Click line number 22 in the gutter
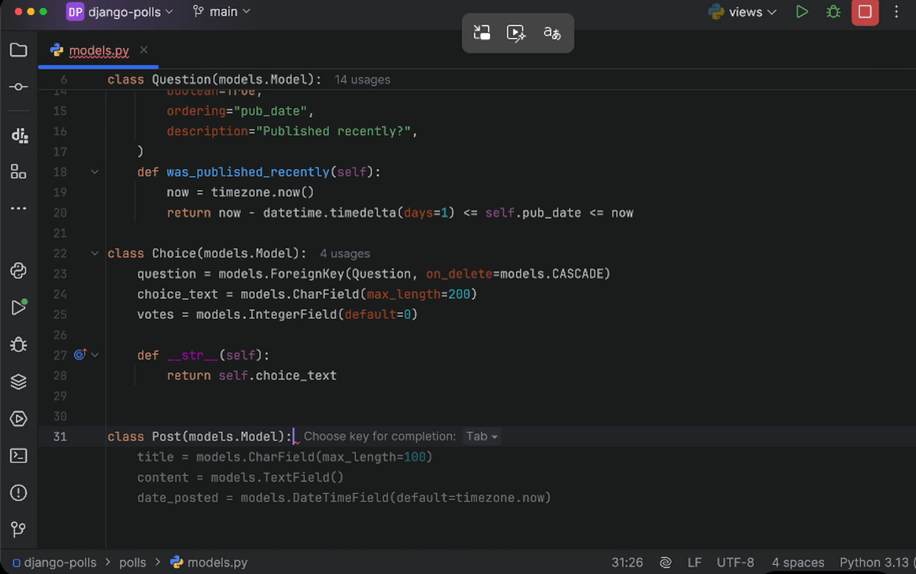Image resolution: width=916 pixels, height=574 pixels. 60,253
